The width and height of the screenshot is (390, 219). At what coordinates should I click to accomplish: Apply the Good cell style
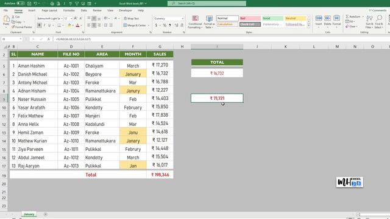coord(272,18)
